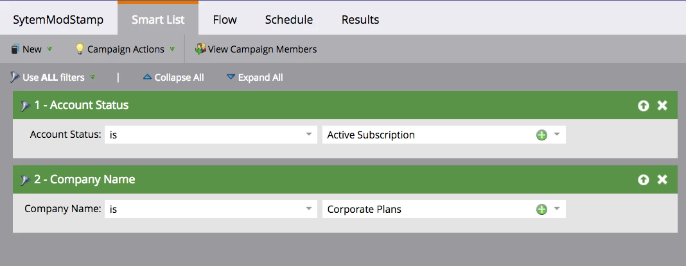The width and height of the screenshot is (686, 266).
Task: Collapse All filters
Action: 173,78
